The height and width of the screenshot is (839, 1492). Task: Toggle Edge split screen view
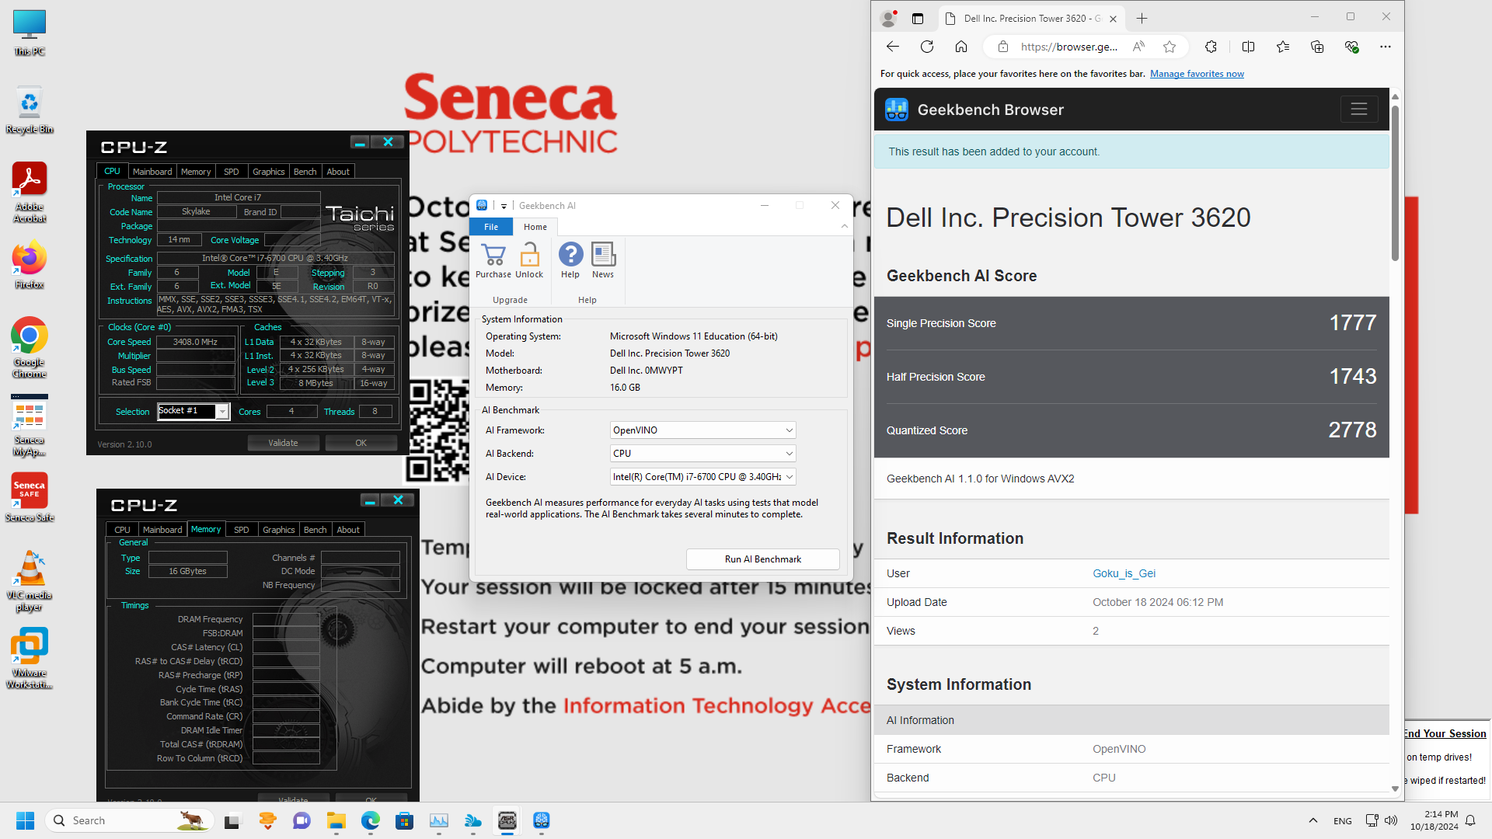pyautogui.click(x=1249, y=47)
